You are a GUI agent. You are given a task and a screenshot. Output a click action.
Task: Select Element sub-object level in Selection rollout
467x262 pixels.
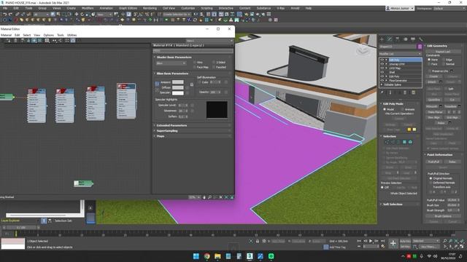(x=410, y=142)
